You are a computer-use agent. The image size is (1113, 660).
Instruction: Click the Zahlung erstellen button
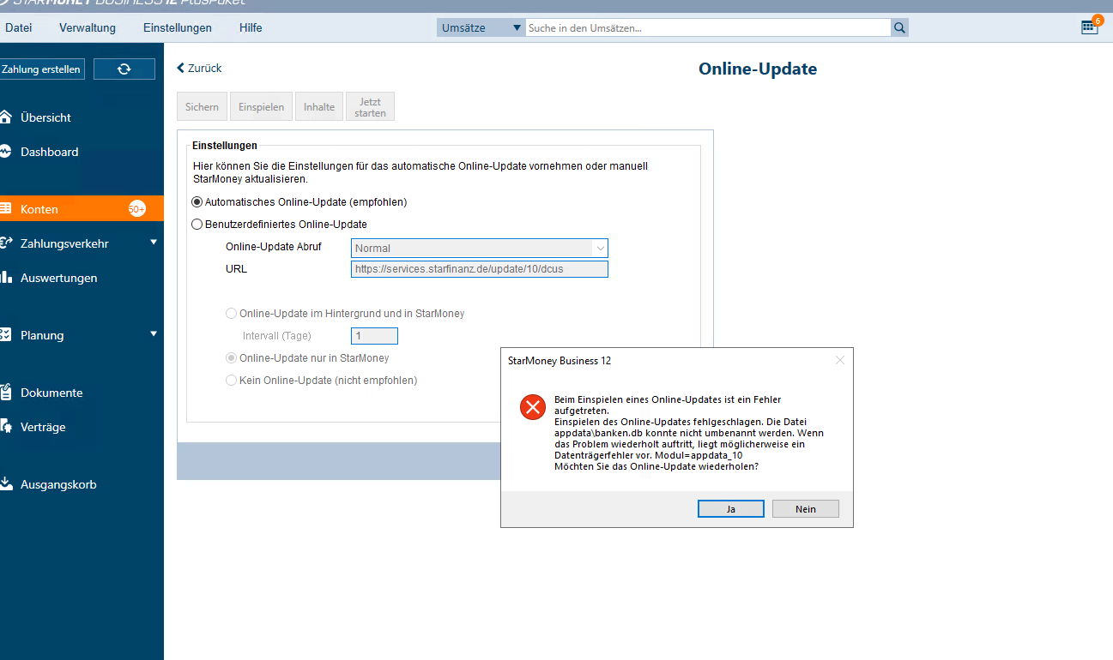(41, 69)
